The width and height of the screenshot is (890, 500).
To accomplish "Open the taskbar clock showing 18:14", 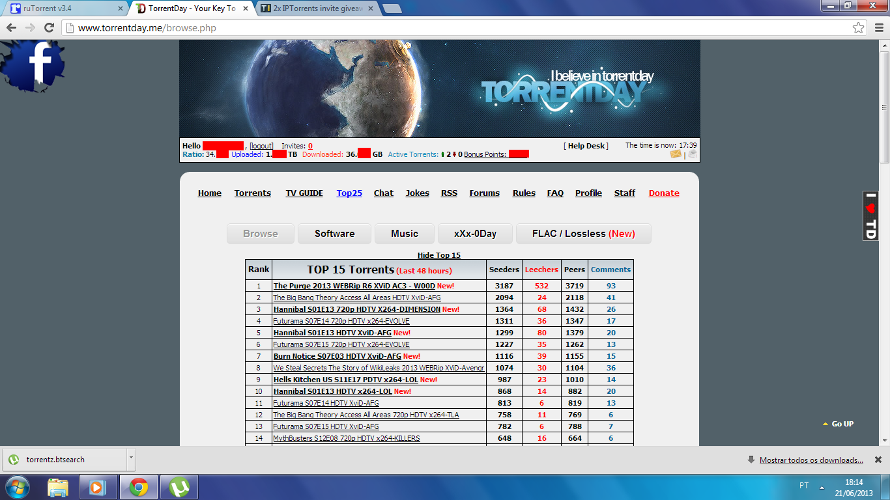I will 854,487.
